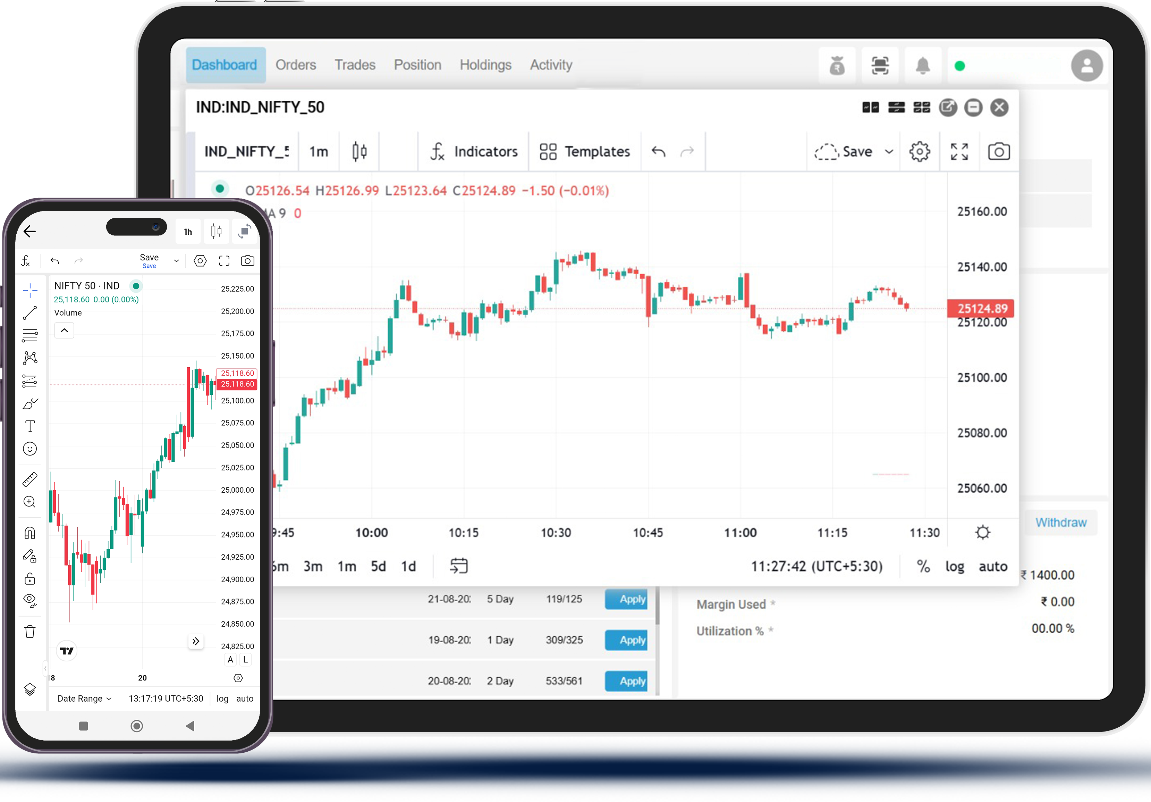Toggle log scale on the phone chart
1151x802 pixels.
(222, 699)
